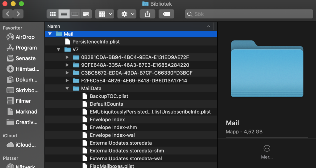
Task: Click the C3BC8672 folder icon
Action: click(x=76, y=73)
